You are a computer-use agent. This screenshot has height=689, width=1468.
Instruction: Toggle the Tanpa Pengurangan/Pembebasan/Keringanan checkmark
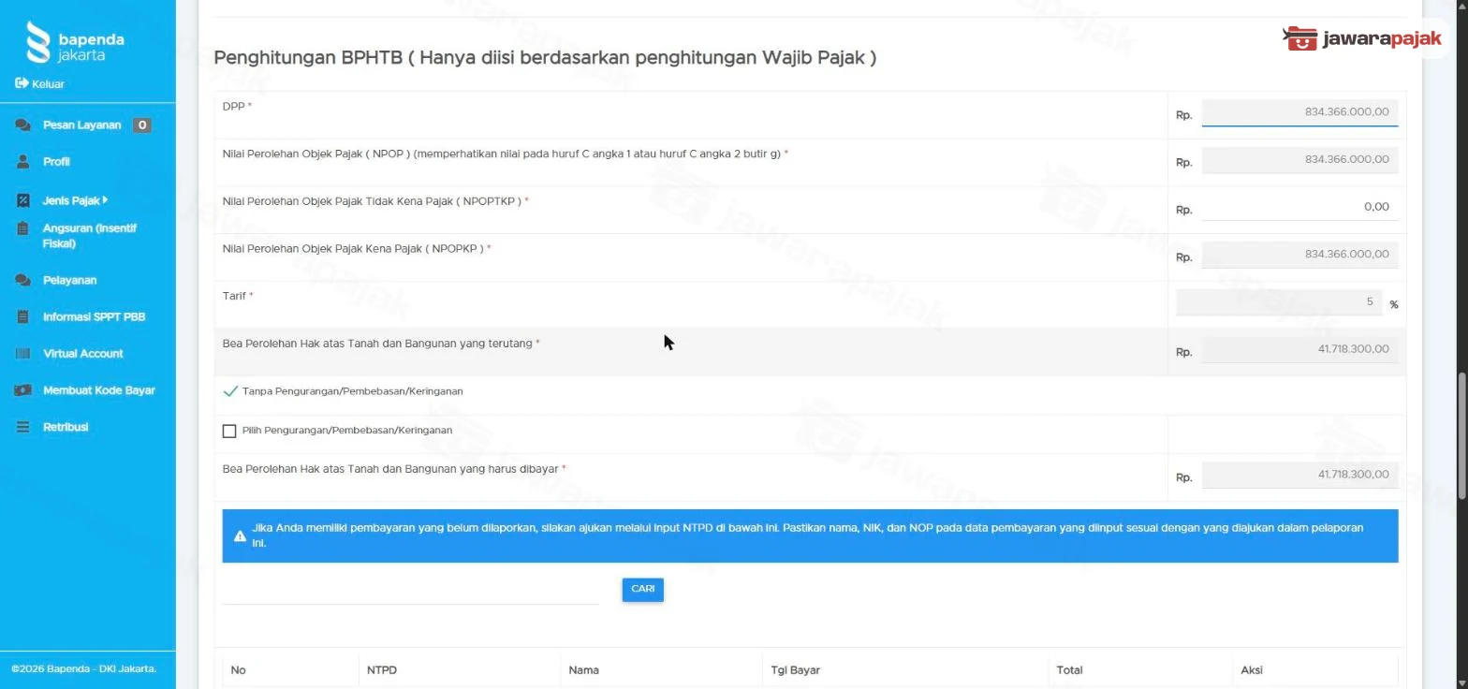tap(230, 391)
